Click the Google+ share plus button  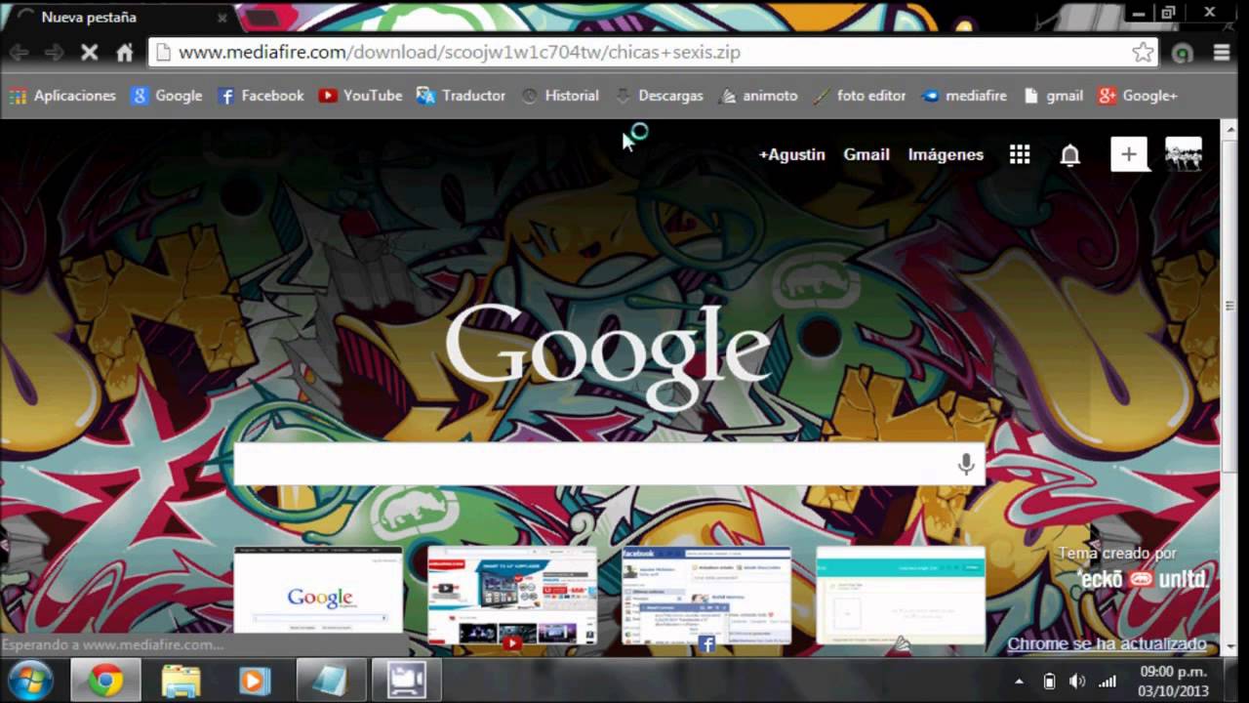(x=1129, y=154)
